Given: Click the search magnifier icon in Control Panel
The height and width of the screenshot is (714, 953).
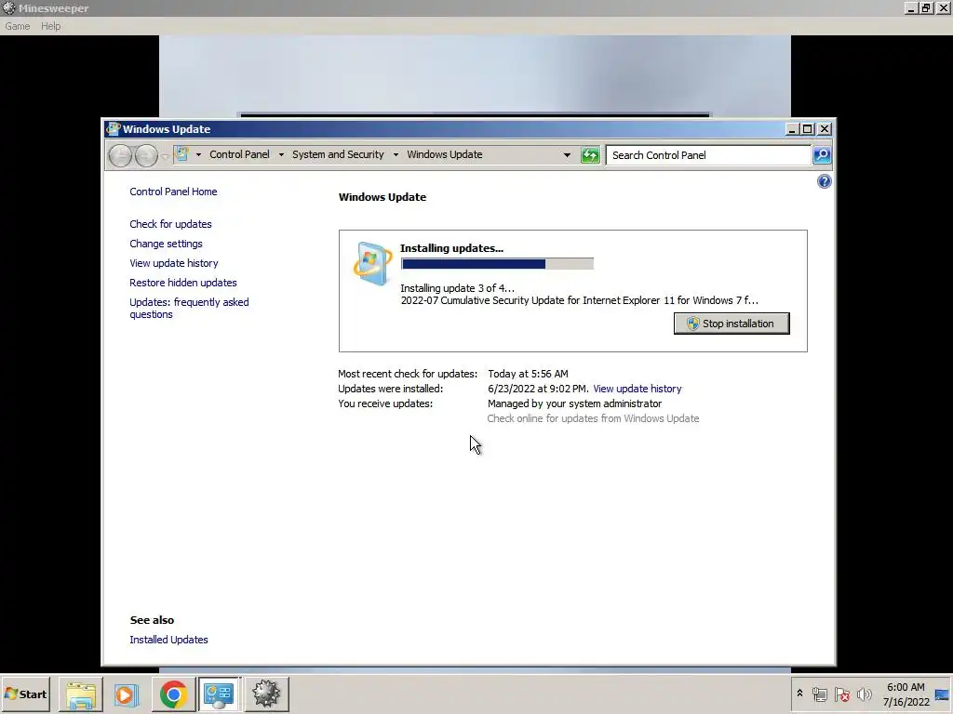Looking at the screenshot, I should click(822, 155).
